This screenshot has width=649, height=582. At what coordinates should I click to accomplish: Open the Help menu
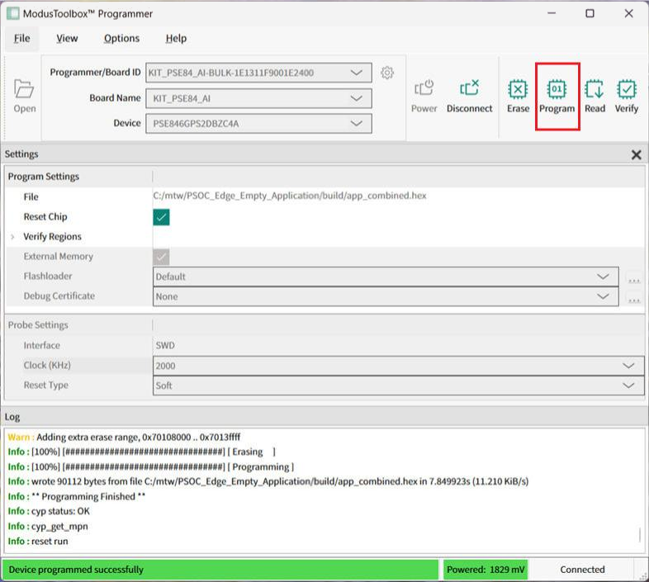tap(176, 39)
